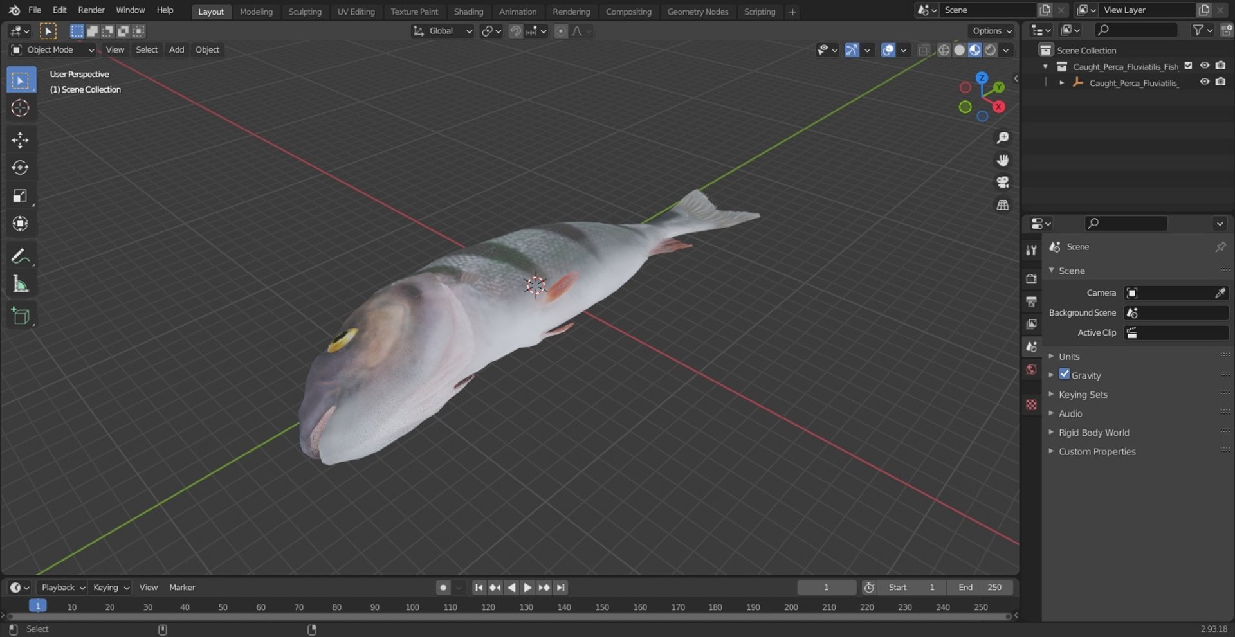Click current frame marker on timeline
The height and width of the screenshot is (637, 1235).
(x=37, y=606)
